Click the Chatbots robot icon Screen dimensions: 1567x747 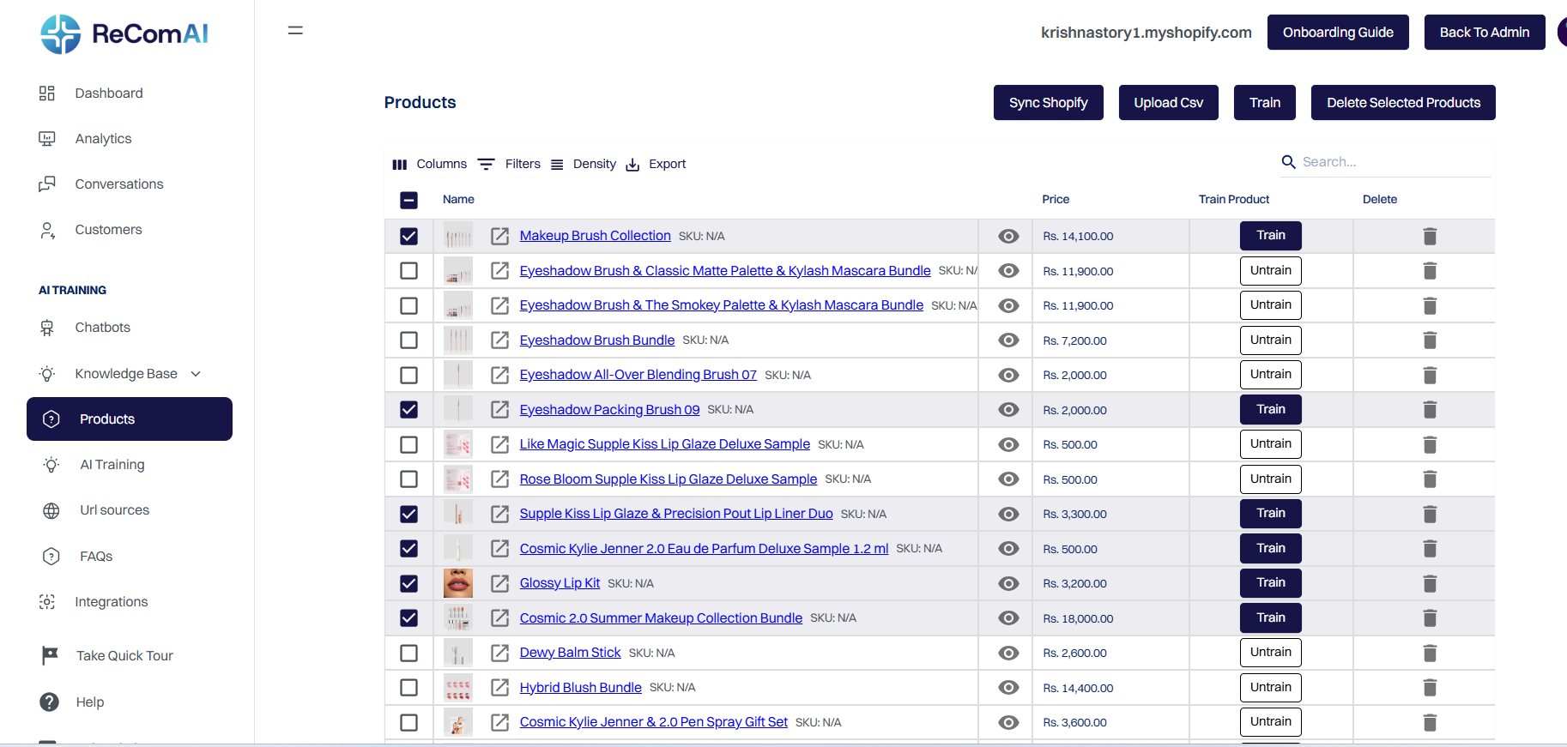(47, 328)
